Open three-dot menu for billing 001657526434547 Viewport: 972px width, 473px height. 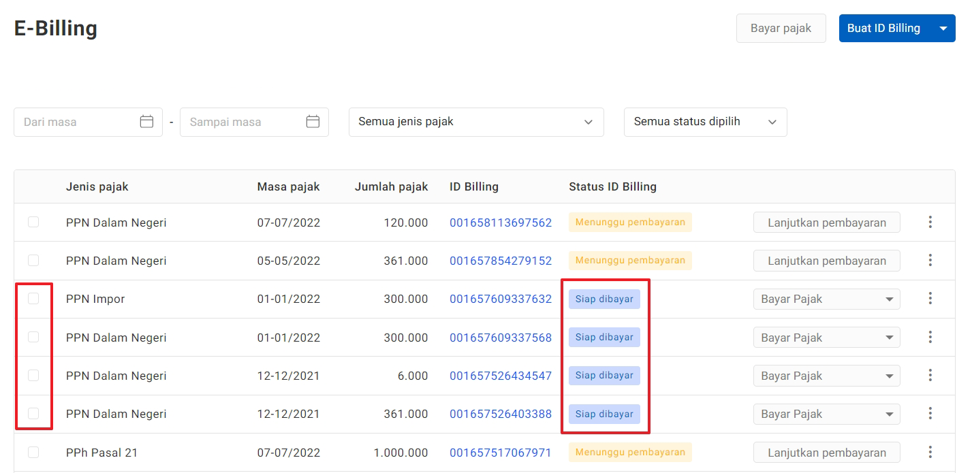930,375
